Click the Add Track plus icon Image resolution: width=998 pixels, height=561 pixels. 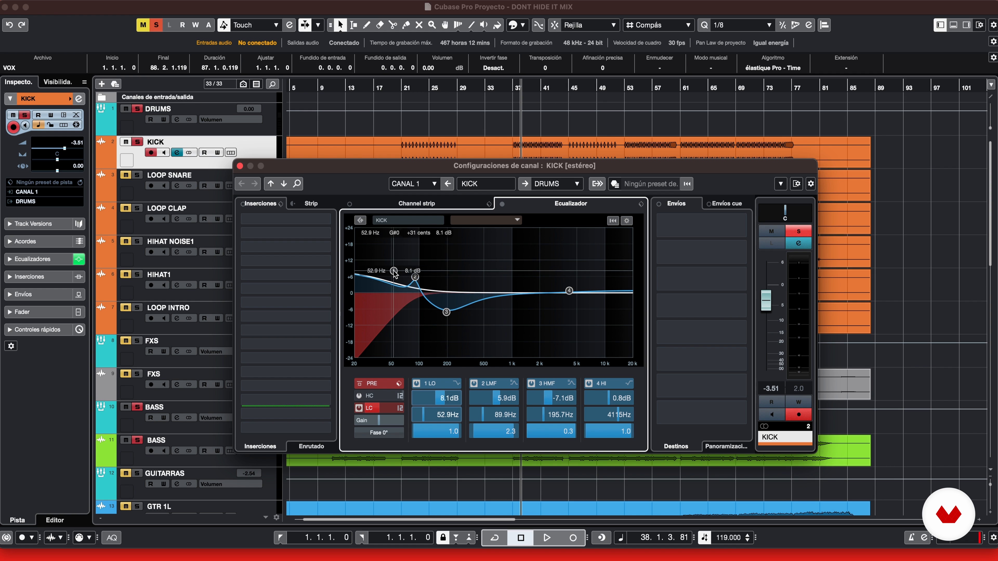click(x=102, y=84)
